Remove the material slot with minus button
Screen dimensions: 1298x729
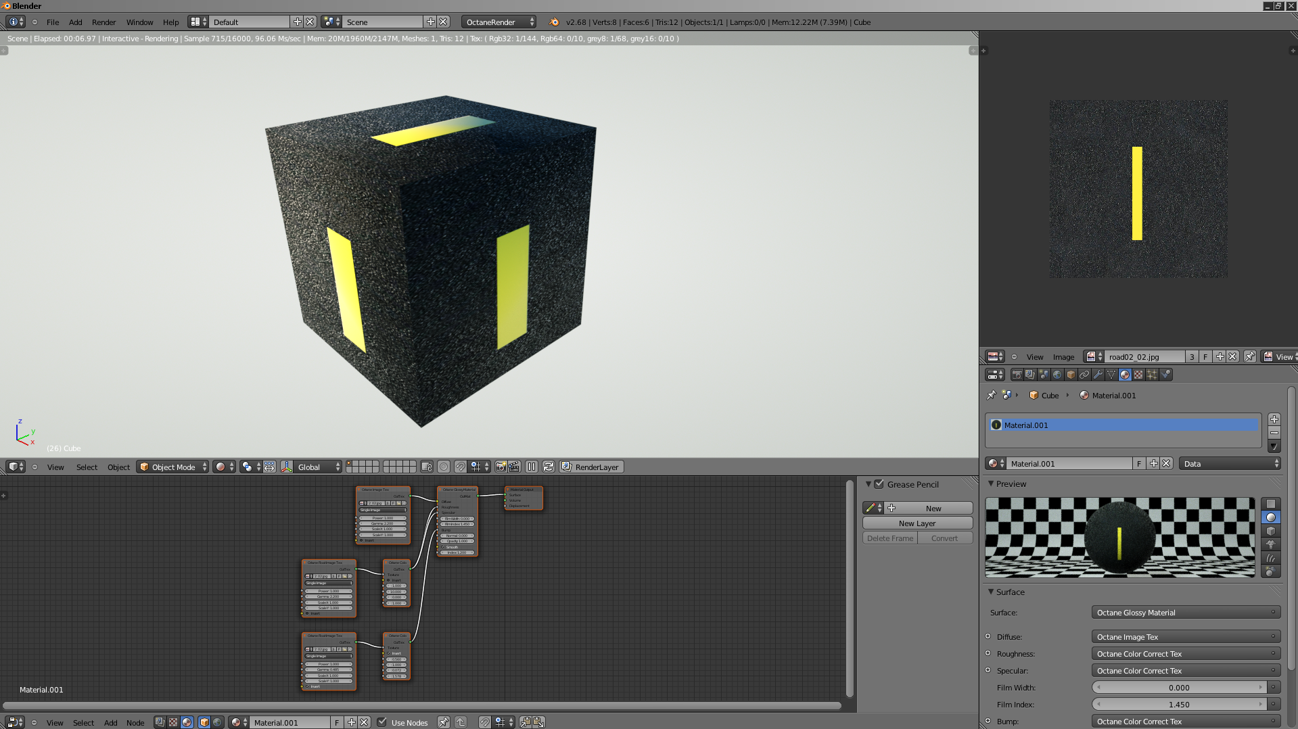pyautogui.click(x=1274, y=433)
